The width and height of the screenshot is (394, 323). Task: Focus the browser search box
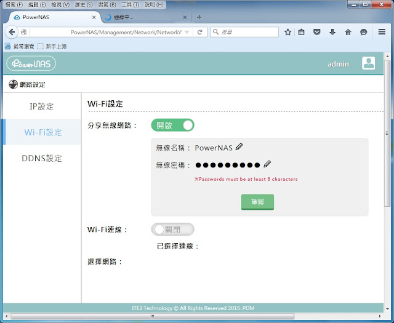[x=244, y=32]
